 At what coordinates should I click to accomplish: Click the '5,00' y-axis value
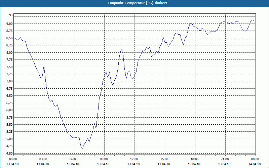(x=10, y=139)
